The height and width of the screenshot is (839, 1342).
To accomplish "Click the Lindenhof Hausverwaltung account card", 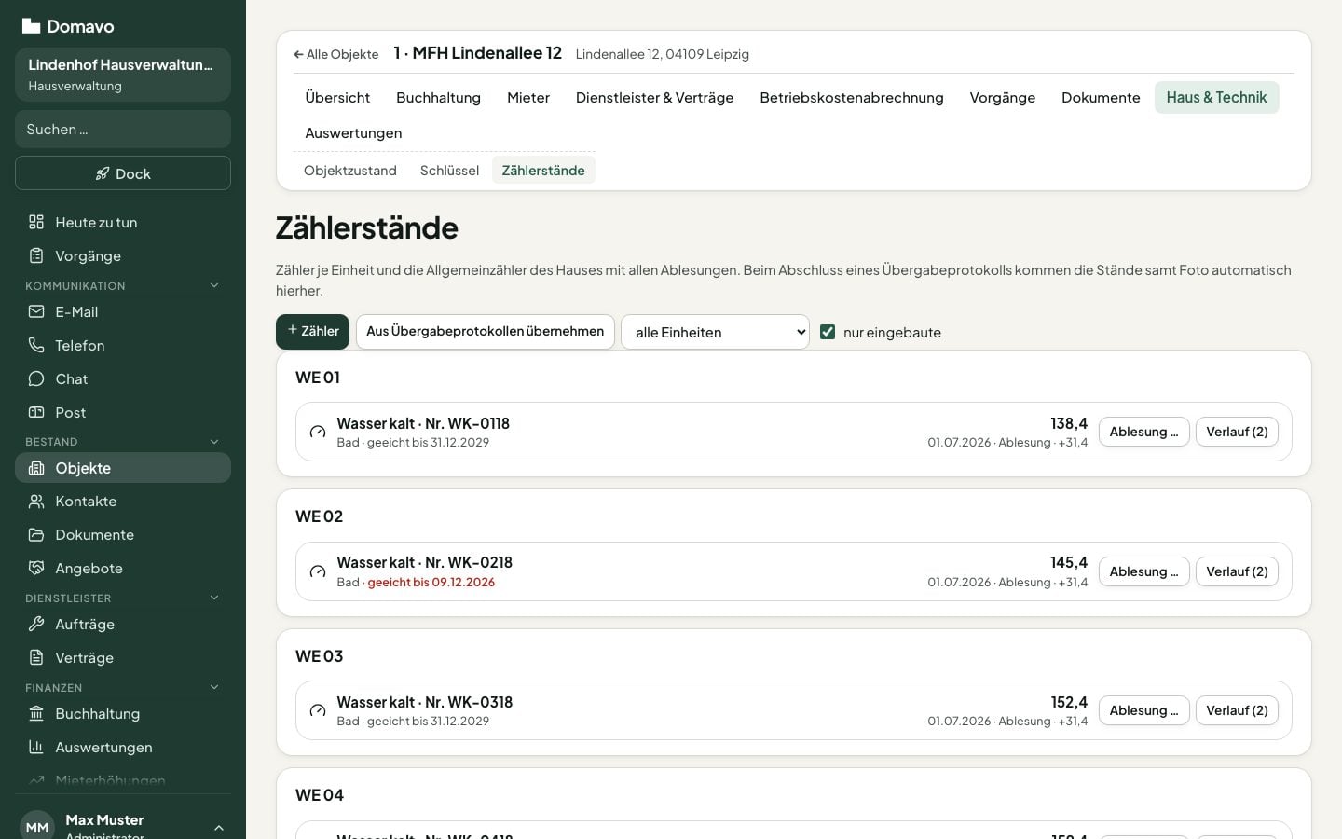I will pos(123,75).
